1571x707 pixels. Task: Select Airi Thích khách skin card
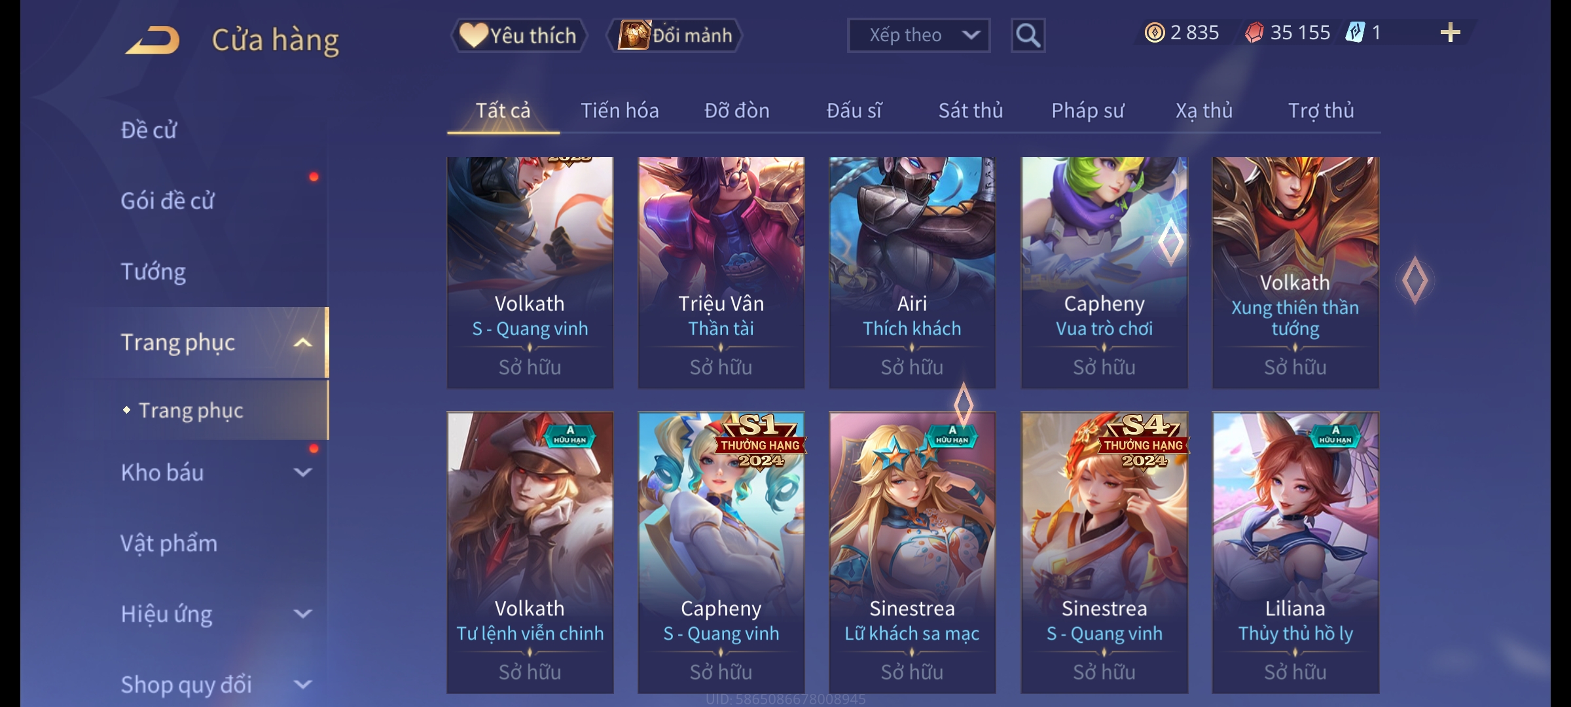click(x=912, y=272)
